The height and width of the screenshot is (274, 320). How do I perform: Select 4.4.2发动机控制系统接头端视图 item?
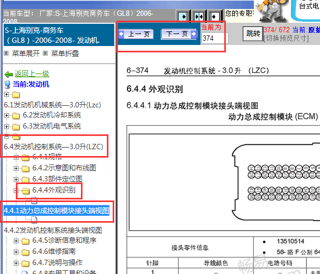point(53,230)
